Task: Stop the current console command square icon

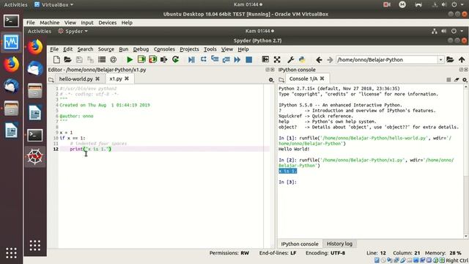Action: click(x=448, y=80)
